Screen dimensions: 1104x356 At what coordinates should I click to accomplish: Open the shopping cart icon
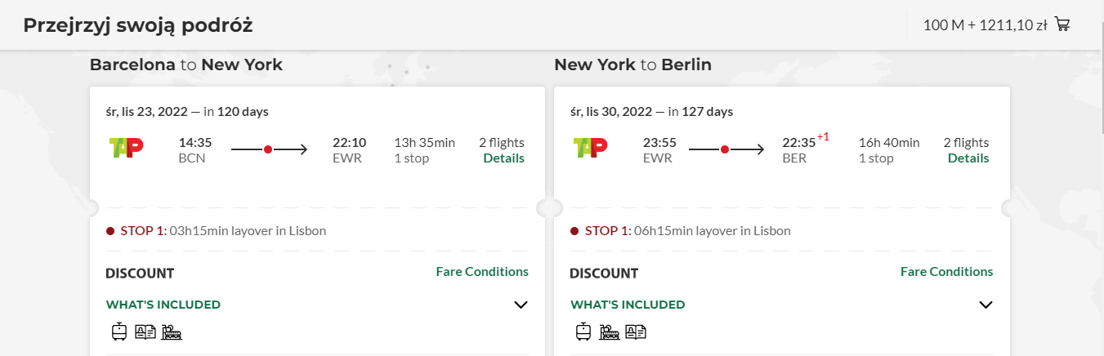pos(1062,24)
